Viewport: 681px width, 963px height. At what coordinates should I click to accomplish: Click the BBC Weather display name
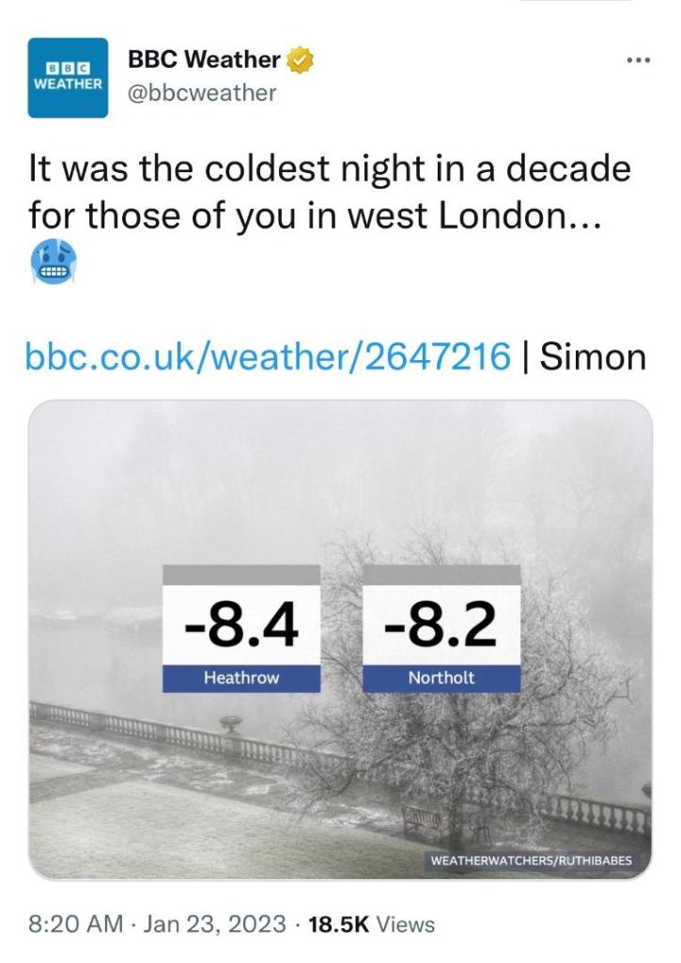(203, 59)
